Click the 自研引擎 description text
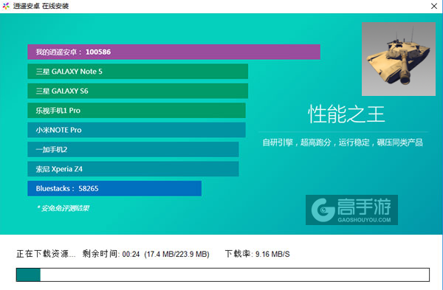This screenshot has height=290, width=443. [343, 142]
